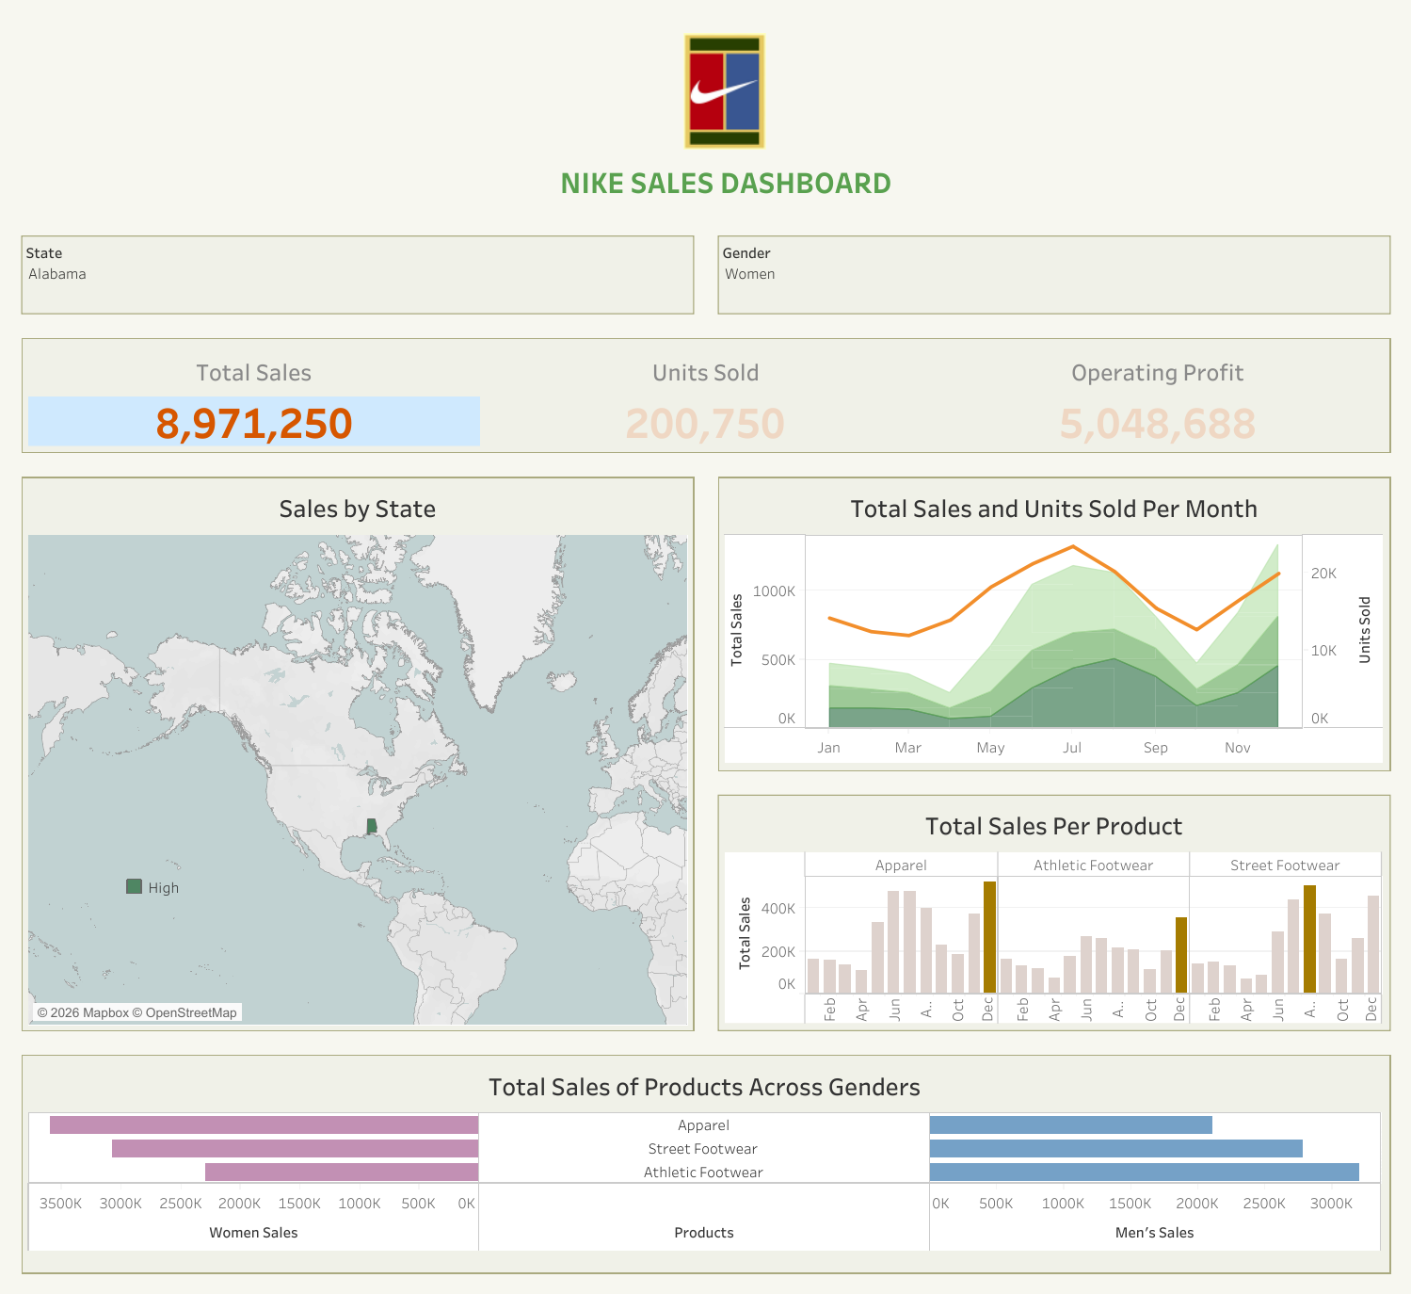Click the orange Units Sold line peak at Jul
1411x1294 pixels.
pyautogui.click(x=1072, y=546)
